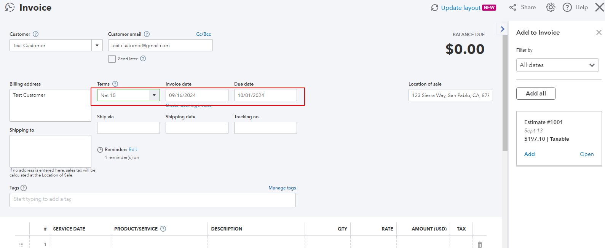Click the Cc/Bcc link
Image resolution: width=605 pixels, height=248 pixels.
pos(204,34)
